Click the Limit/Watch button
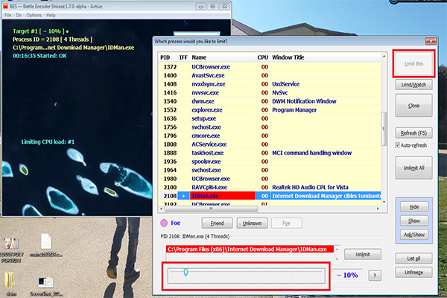The image size is (447, 298). point(413,85)
